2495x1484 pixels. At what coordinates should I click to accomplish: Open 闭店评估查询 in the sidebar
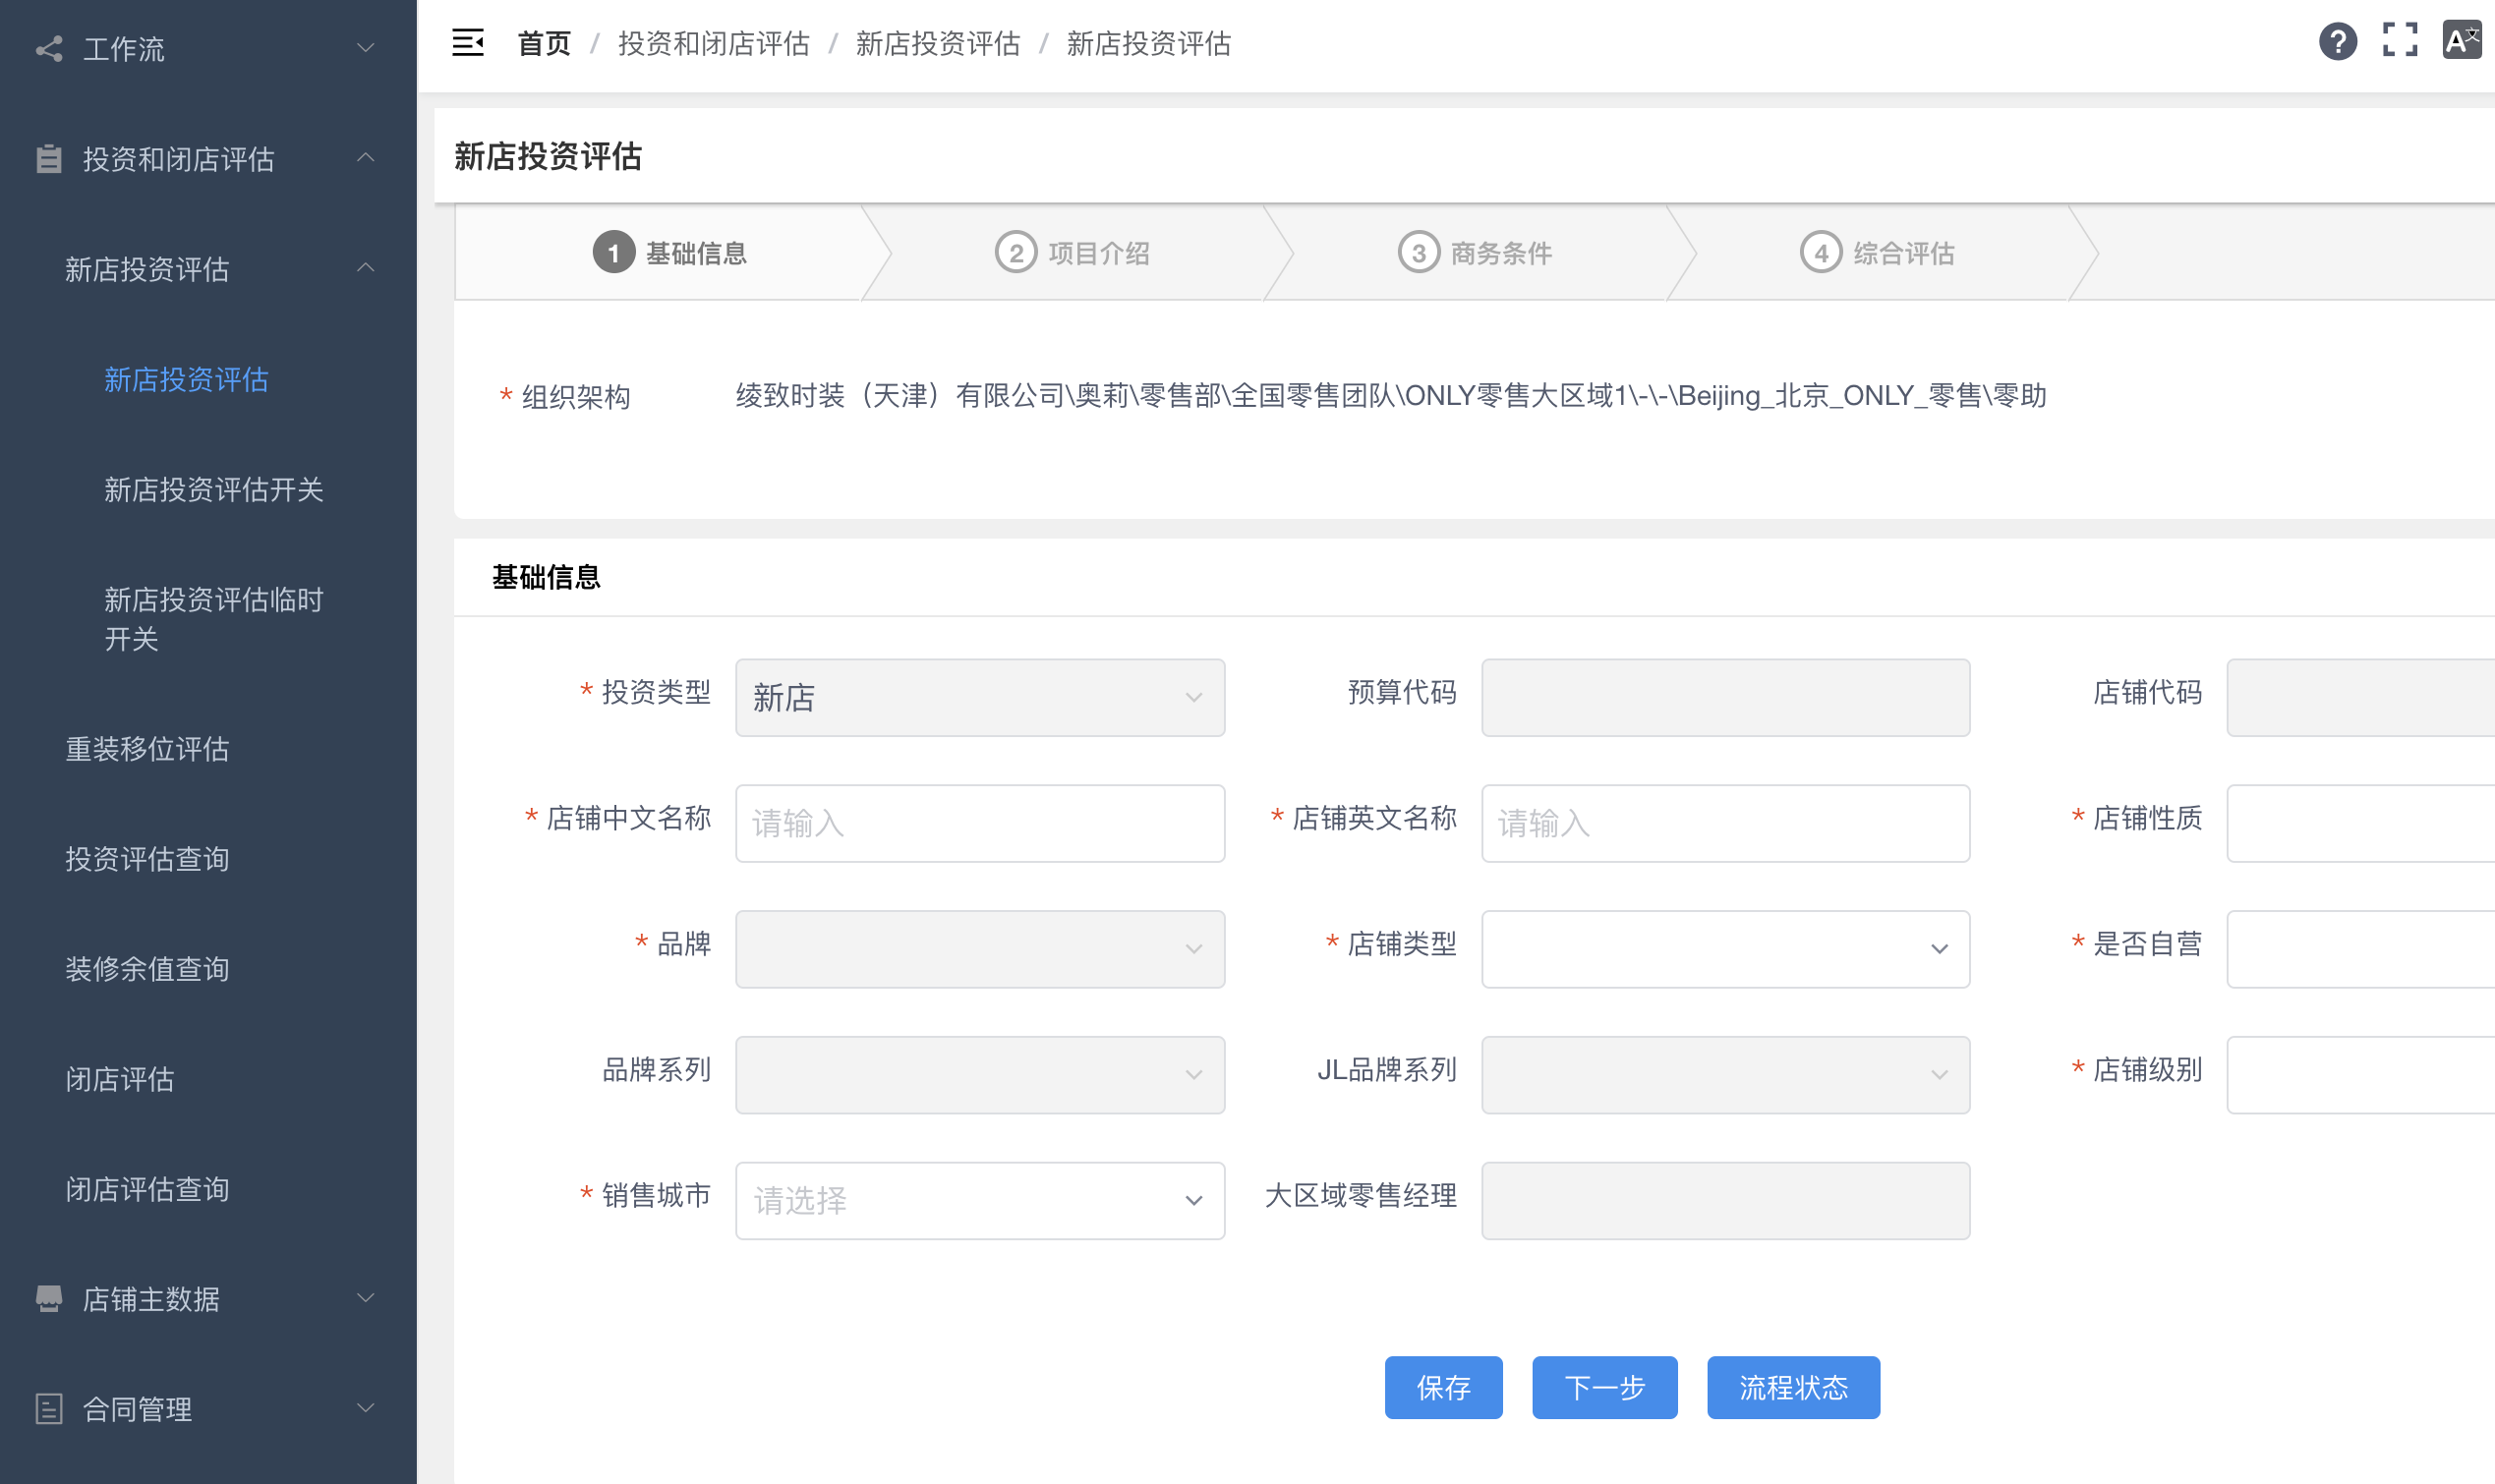(x=147, y=1190)
